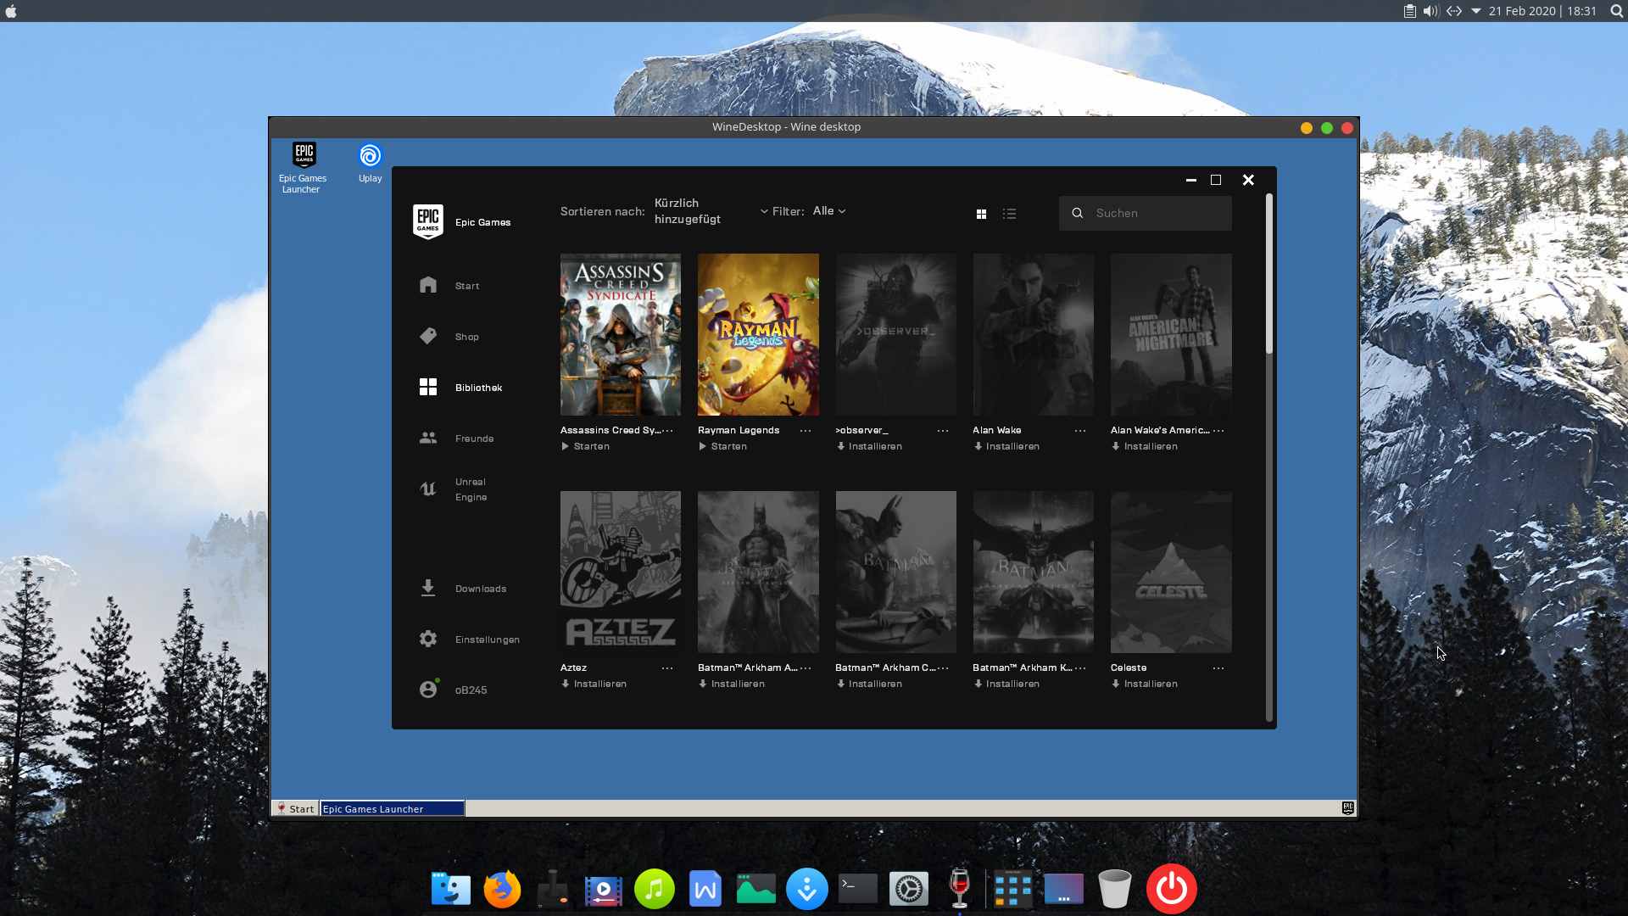
Task: Open the Shop section
Action: click(x=449, y=337)
